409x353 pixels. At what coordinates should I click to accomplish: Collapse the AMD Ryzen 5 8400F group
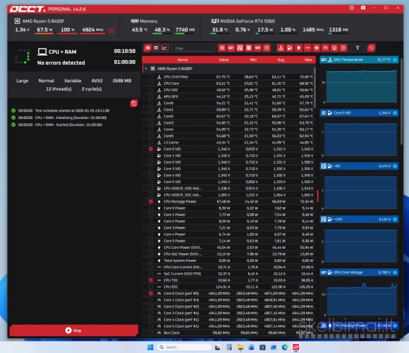(x=145, y=68)
